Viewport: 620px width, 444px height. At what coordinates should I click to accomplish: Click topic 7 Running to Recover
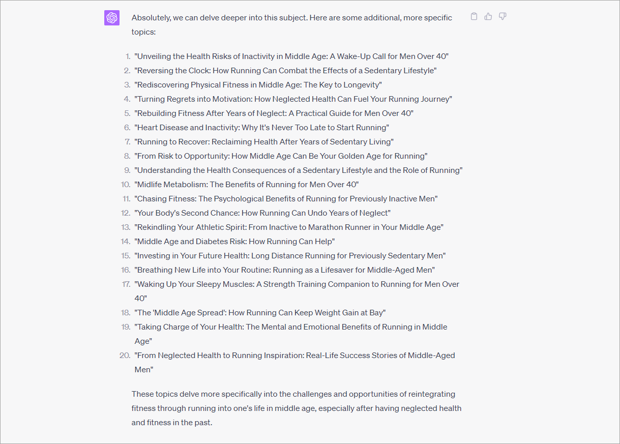tap(264, 142)
